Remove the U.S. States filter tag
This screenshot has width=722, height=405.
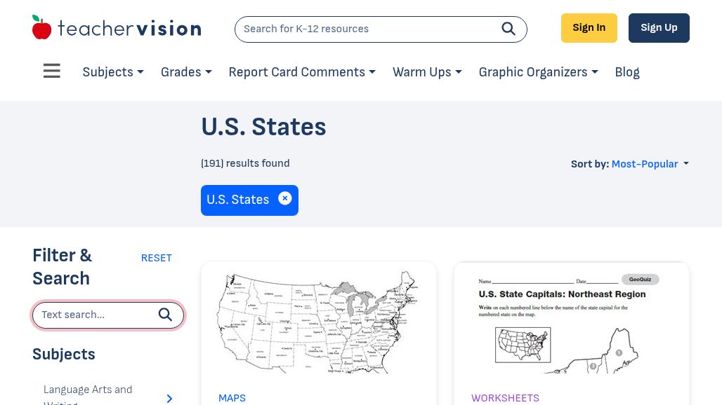click(x=284, y=199)
